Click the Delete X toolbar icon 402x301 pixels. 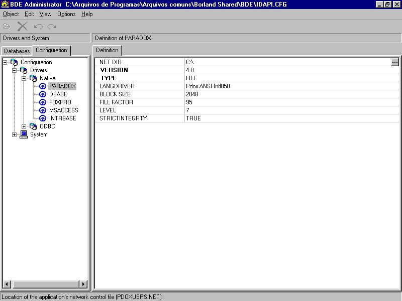(x=22, y=26)
